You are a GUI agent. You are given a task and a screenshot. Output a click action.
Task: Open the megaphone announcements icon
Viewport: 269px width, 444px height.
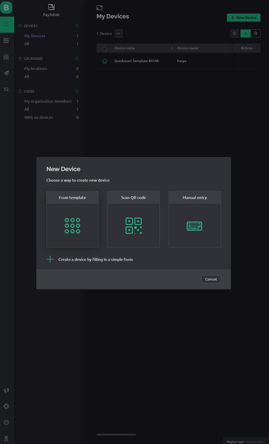coord(6,390)
